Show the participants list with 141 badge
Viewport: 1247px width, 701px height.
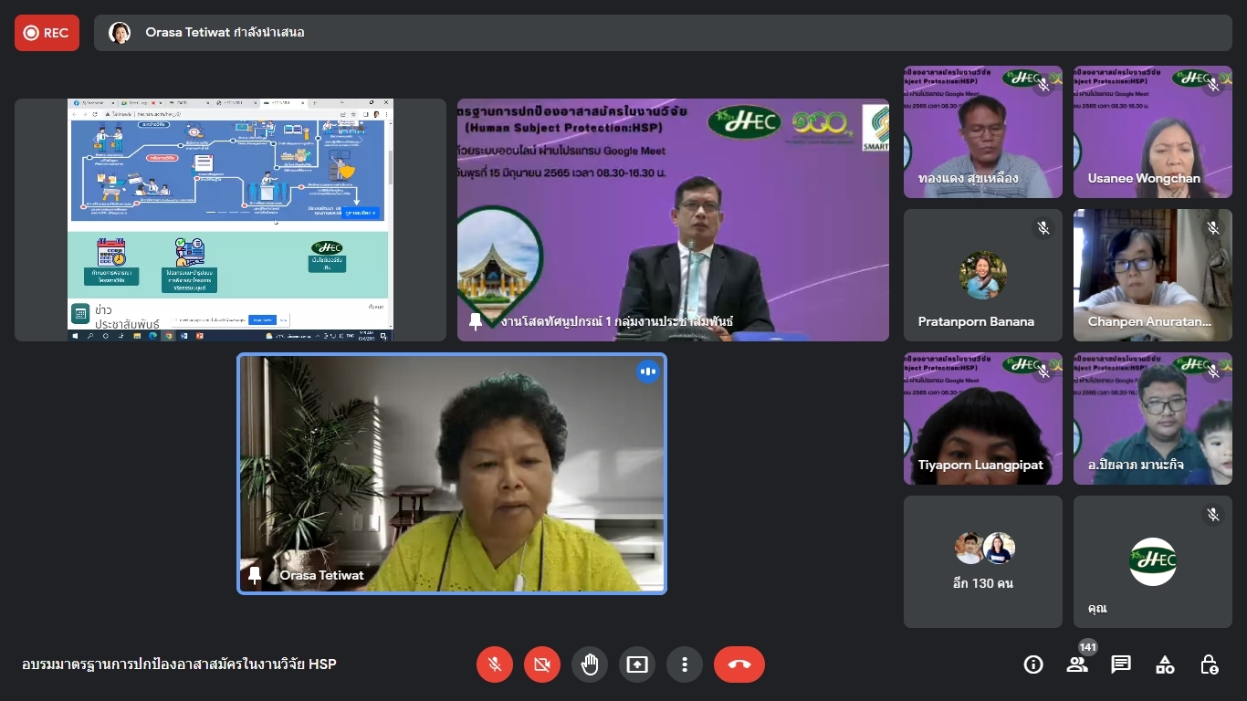(x=1077, y=664)
